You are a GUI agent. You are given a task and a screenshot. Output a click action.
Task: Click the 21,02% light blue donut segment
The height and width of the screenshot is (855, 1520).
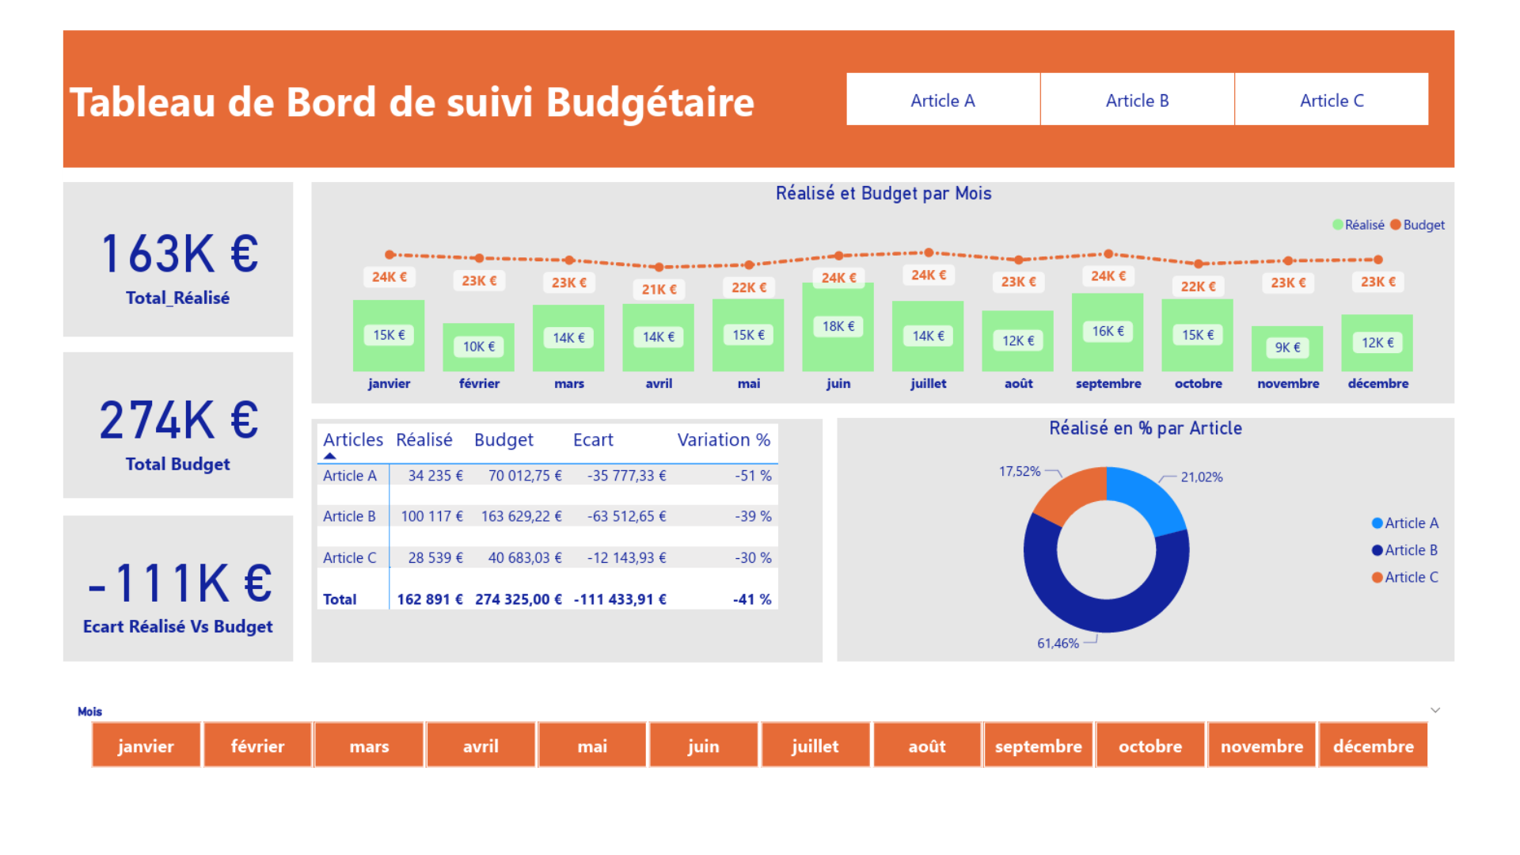[1149, 496]
